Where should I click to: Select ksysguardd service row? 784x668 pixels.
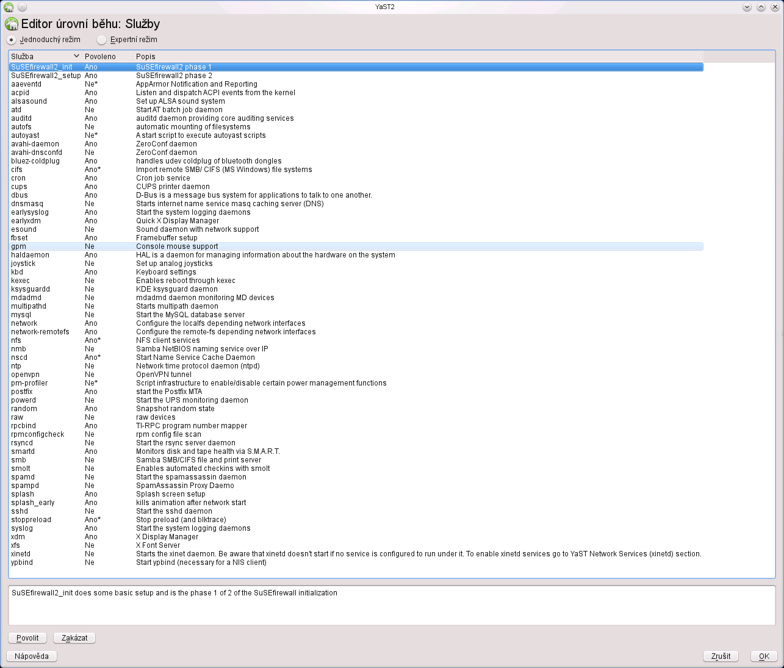356,289
